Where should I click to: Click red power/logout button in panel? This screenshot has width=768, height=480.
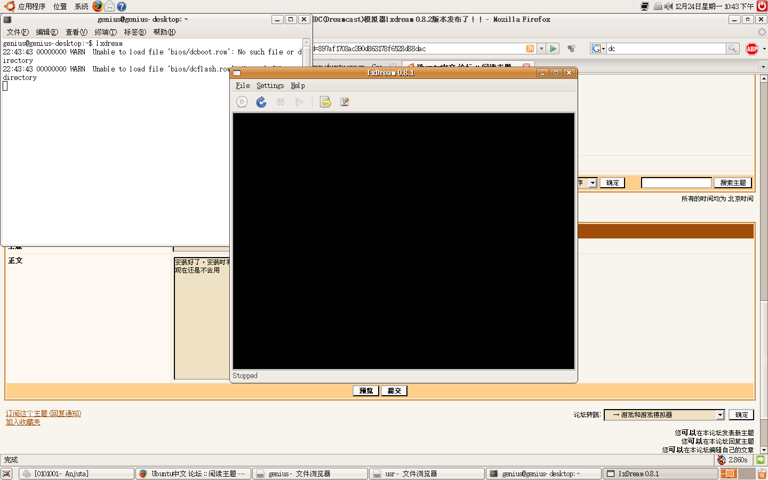pyautogui.click(x=762, y=6)
